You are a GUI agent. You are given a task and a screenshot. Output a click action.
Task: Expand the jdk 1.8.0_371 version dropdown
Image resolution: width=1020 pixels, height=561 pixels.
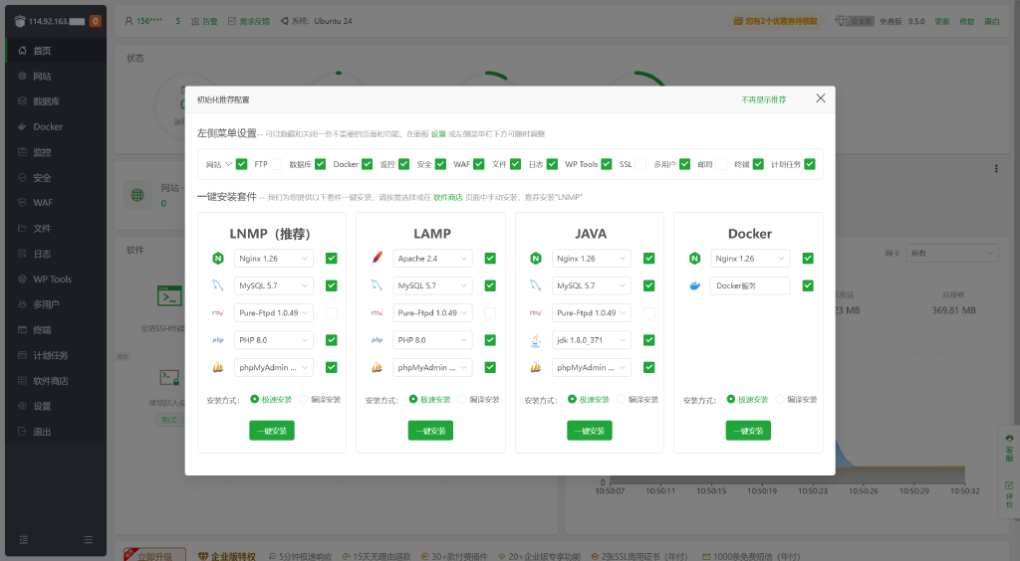[592, 340]
